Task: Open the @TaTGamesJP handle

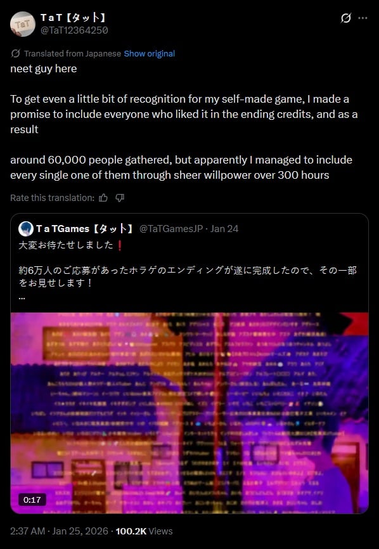Action: (x=171, y=229)
